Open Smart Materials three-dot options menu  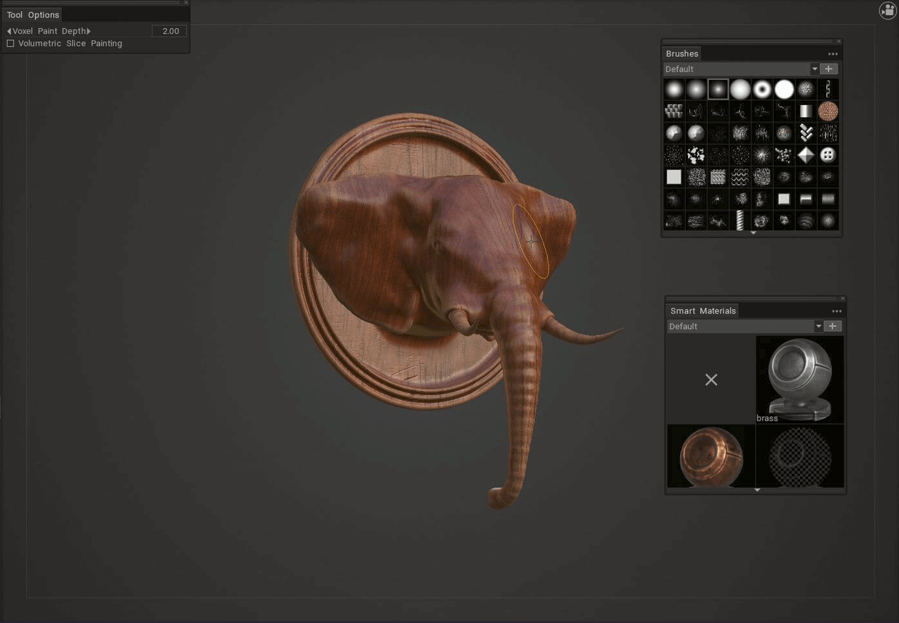(x=837, y=311)
